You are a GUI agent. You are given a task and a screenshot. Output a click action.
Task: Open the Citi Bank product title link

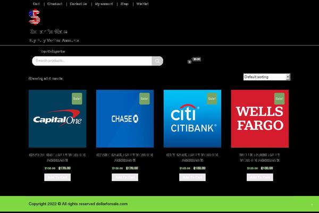point(192,158)
